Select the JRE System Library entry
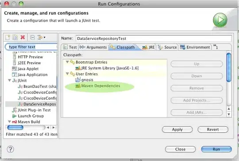Image resolution: width=239 pixels, height=161 pixels. pyautogui.click(x=107, y=68)
